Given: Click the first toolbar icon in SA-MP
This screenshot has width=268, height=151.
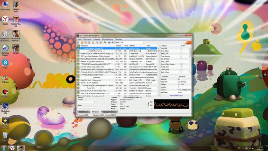Looking at the screenshot, I should pyautogui.click(x=78, y=42).
